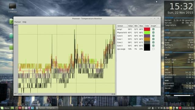Screen dimensions: 195x110
Task: Select the Core 1 sensor name
Action: pos(120,39)
